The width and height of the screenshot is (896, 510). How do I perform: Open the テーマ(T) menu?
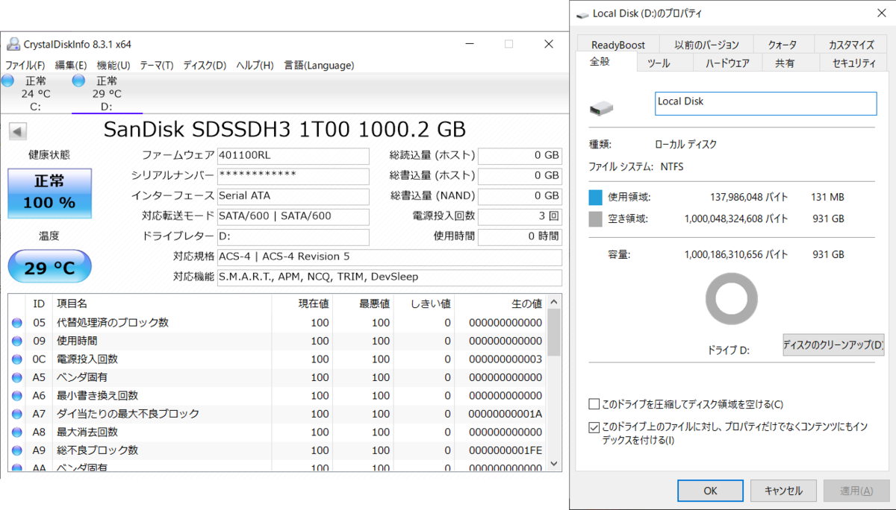pyautogui.click(x=157, y=65)
